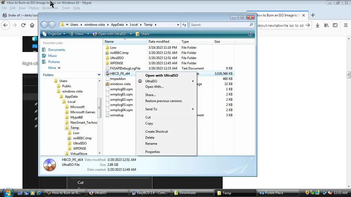Image resolution: width=351 pixels, height=197 pixels.
Task: Click Mypal browser Home icon
Action: pos(32,25)
